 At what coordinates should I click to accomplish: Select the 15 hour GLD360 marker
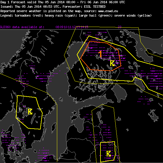click(x=86, y=27)
